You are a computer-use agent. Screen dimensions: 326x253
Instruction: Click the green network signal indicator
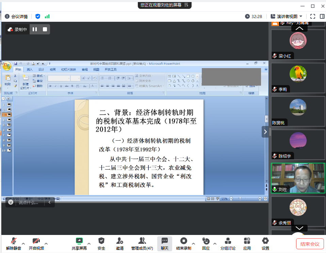pos(47,16)
